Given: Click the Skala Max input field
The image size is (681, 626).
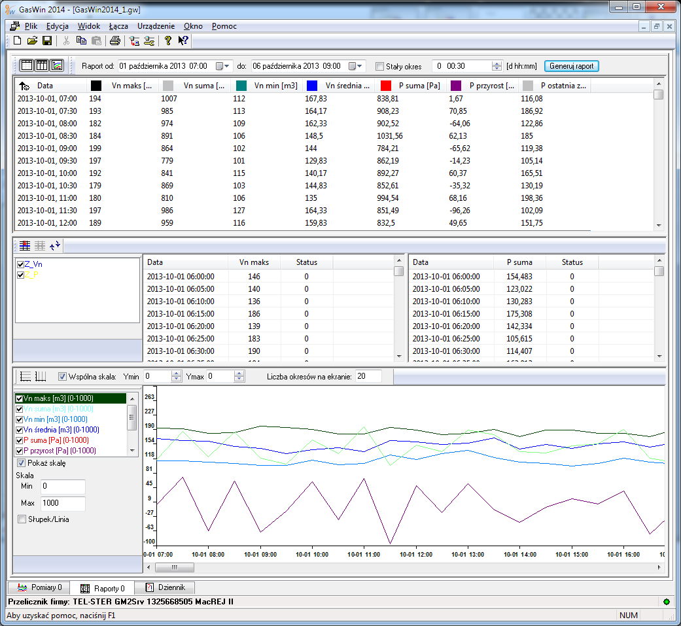Looking at the screenshot, I should coord(63,504).
